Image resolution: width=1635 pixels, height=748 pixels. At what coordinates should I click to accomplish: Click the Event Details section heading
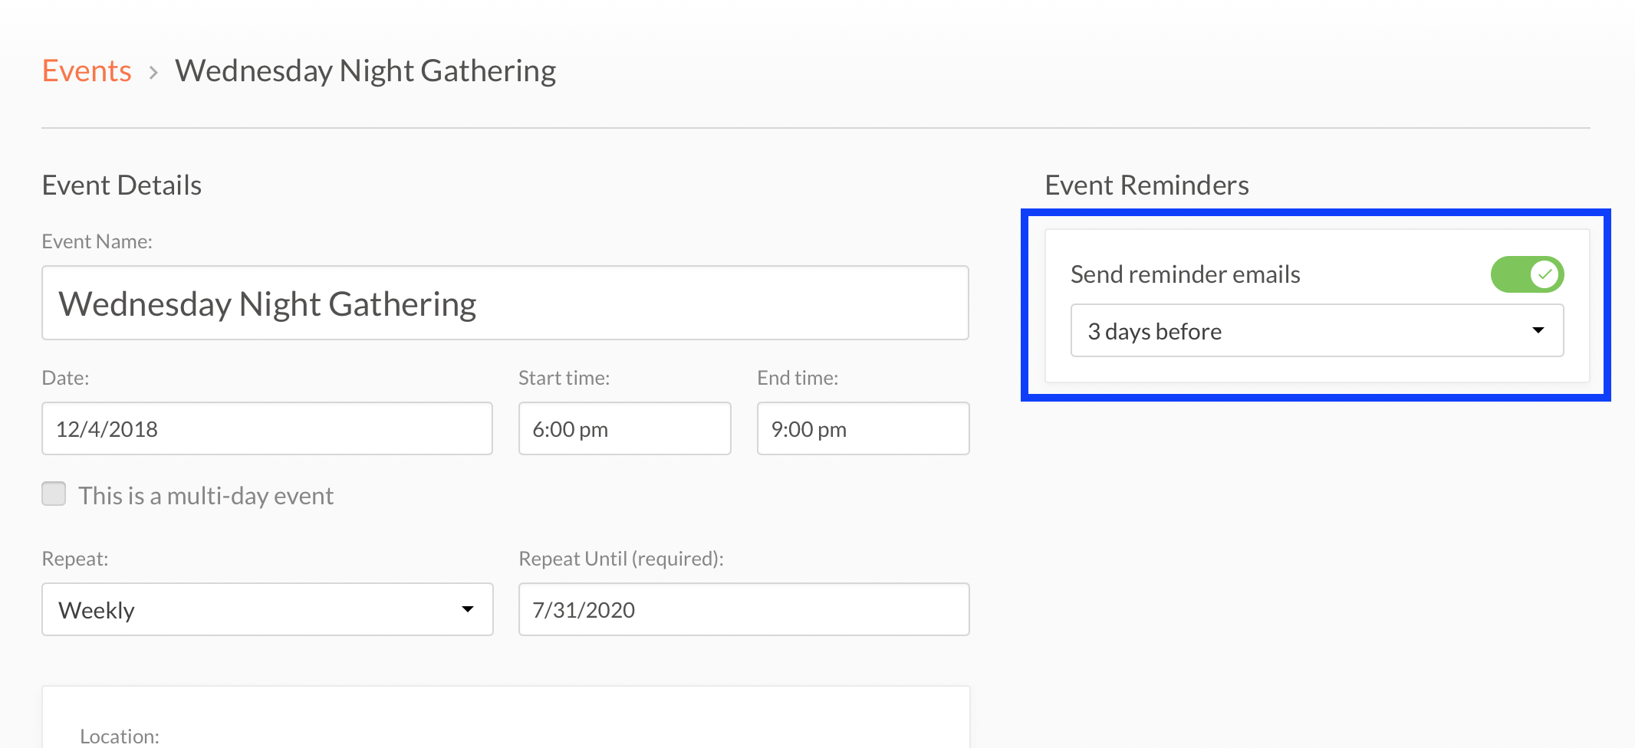(x=122, y=185)
